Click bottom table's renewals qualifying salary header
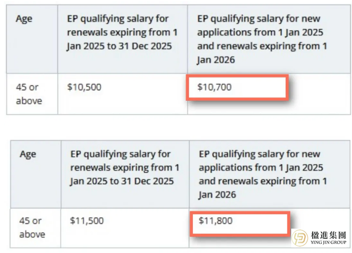The height and width of the screenshot is (253, 352). (124, 168)
